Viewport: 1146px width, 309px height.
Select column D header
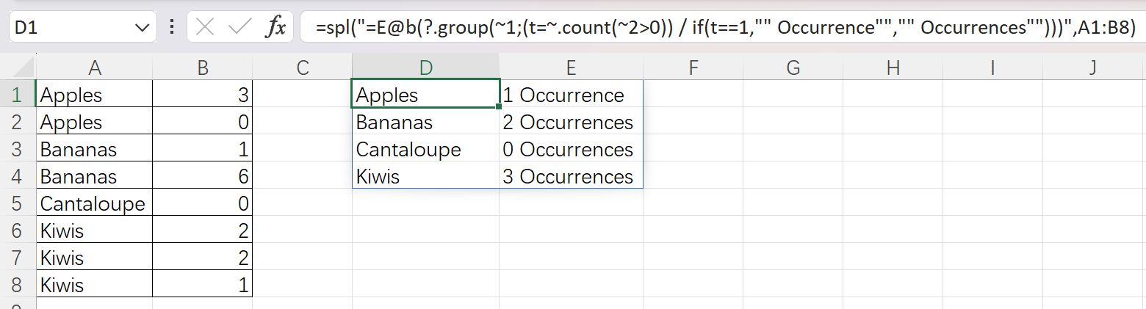pos(425,68)
